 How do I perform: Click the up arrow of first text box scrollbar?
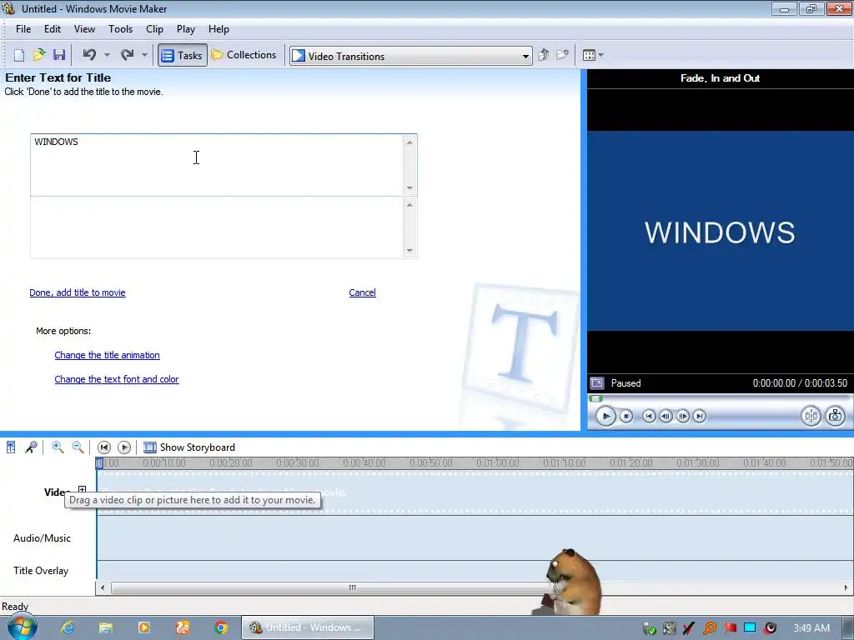(409, 142)
